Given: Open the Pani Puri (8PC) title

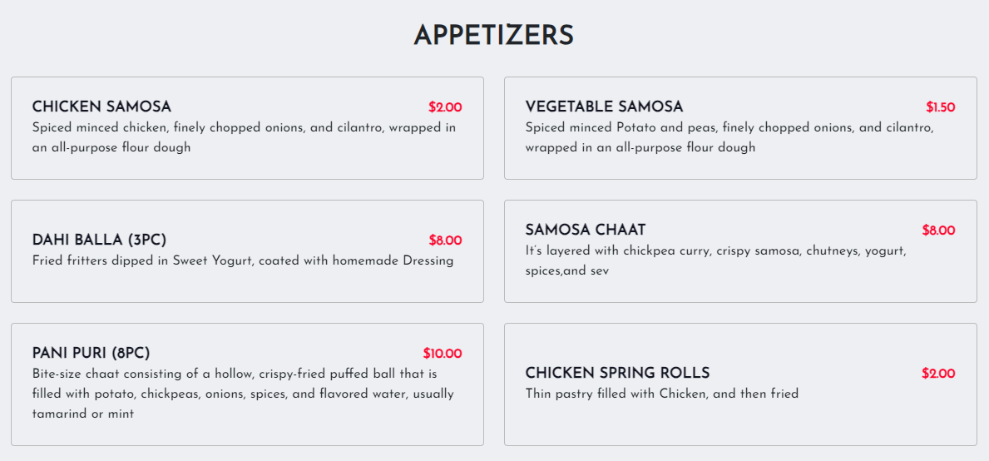Looking at the screenshot, I should click(x=91, y=354).
